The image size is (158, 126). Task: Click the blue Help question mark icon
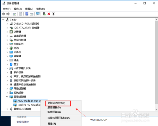tap(27, 14)
